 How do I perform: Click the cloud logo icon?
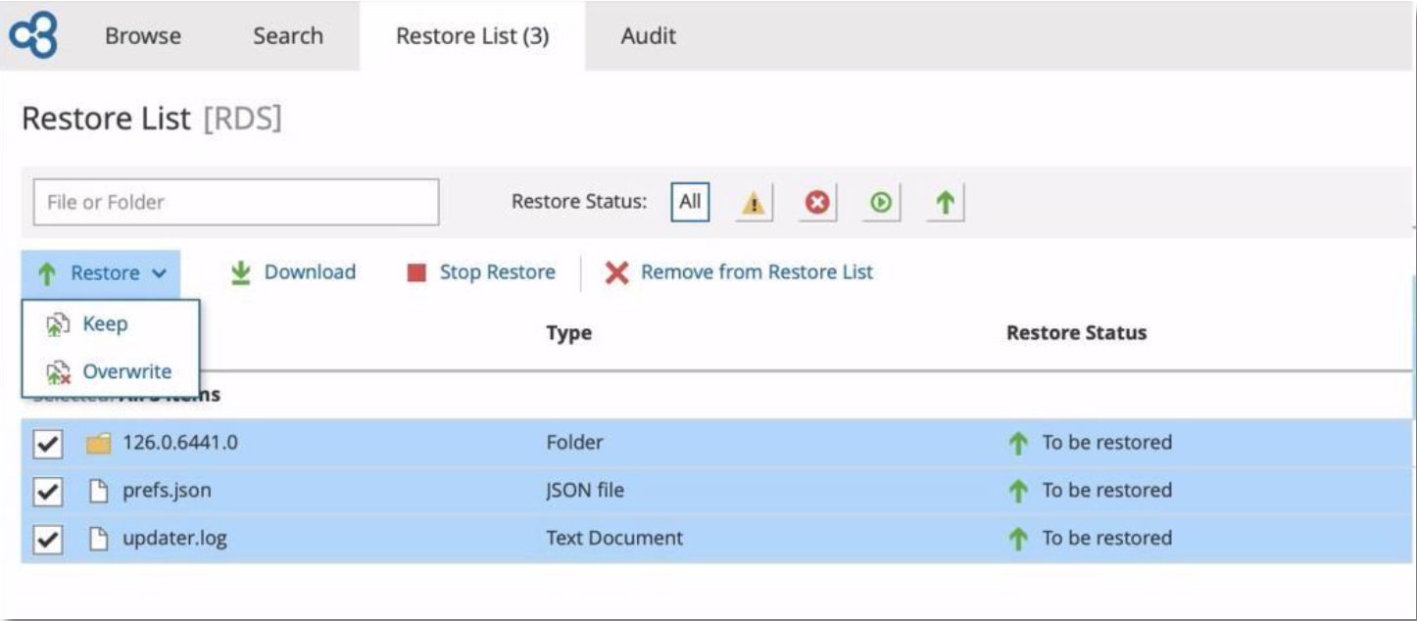(x=34, y=35)
